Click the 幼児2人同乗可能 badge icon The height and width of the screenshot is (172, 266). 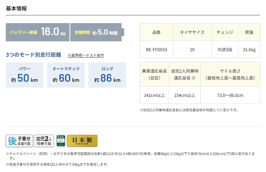tap(44, 141)
